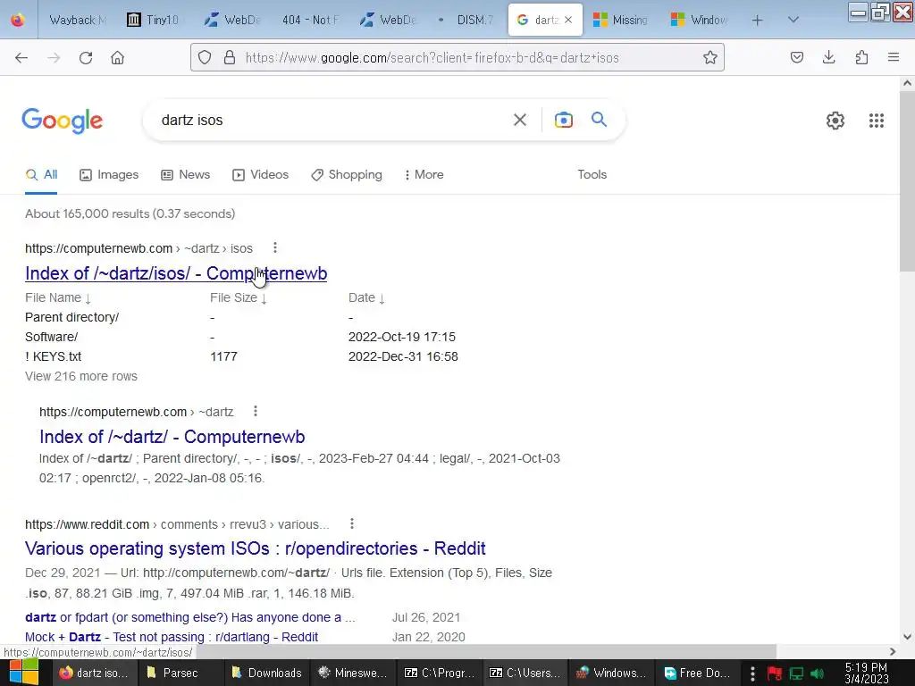Open Various operating system ISOs Reddit link
Viewport: 915px width, 686px height.
(x=255, y=548)
